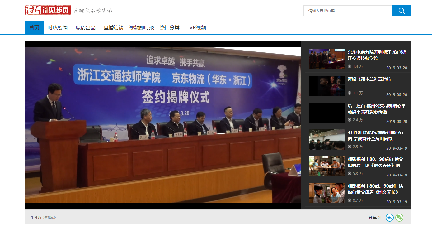
Task: Click 1.1 万 view count
Action: coord(358,93)
